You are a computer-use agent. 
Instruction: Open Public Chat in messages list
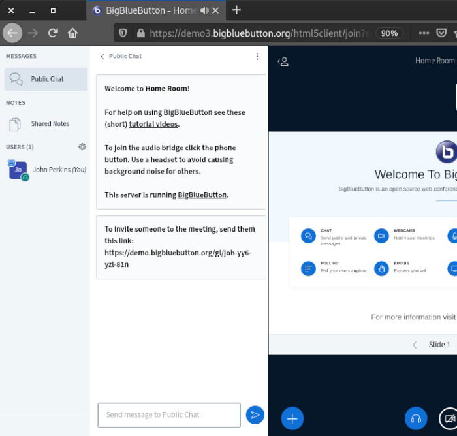pos(46,79)
